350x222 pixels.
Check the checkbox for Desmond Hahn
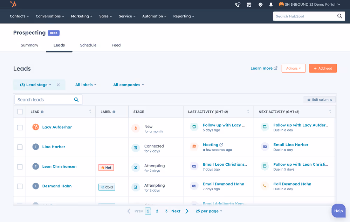click(x=20, y=186)
